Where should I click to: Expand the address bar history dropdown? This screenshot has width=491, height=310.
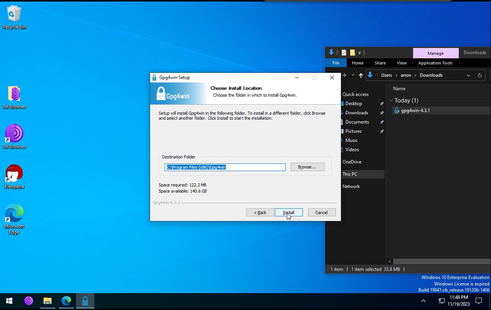coord(468,76)
